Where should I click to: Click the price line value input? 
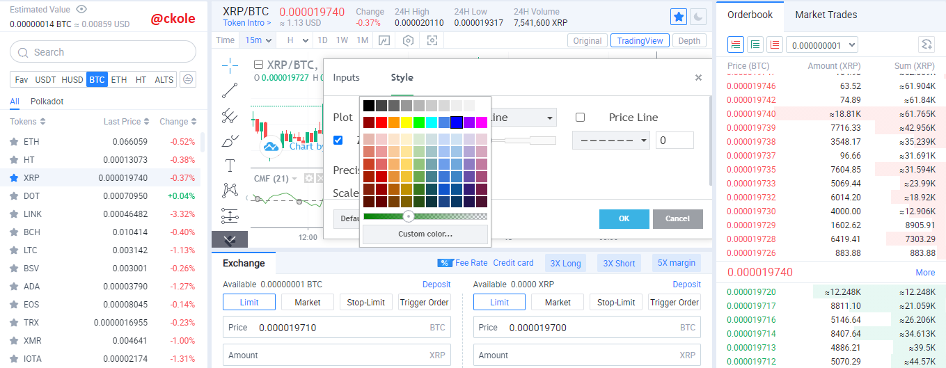click(x=675, y=140)
